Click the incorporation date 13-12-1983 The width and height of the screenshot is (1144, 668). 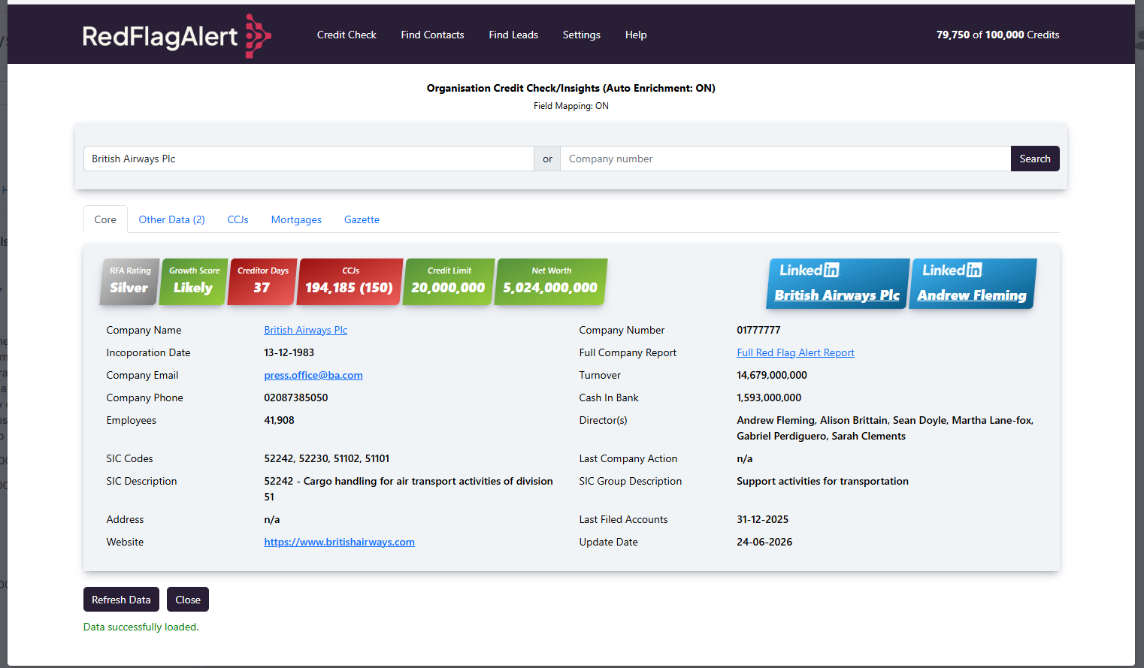pyautogui.click(x=289, y=352)
